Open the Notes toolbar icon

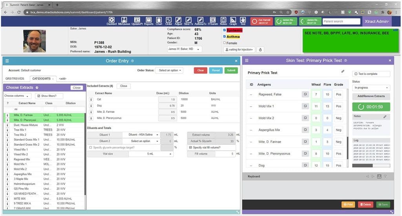point(223,21)
